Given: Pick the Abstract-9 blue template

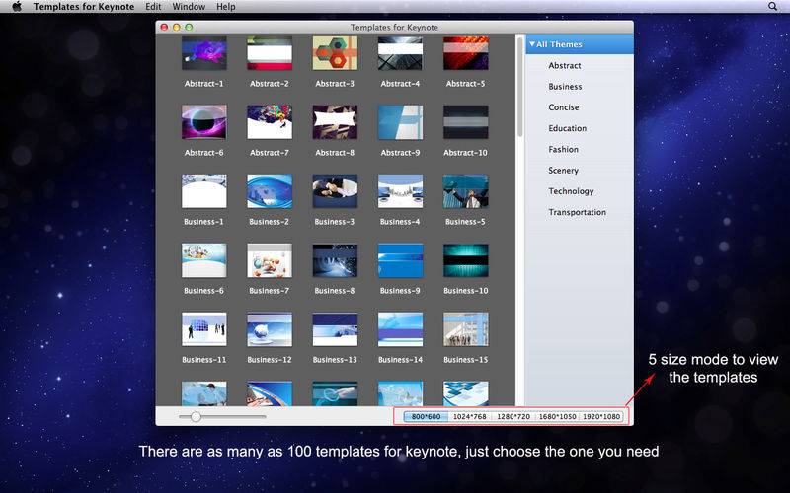Looking at the screenshot, I should (401, 121).
